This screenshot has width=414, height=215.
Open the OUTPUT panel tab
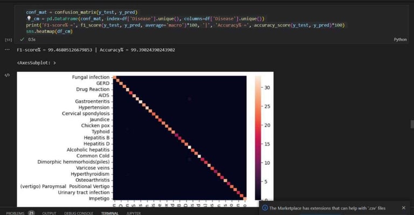(x=49, y=213)
